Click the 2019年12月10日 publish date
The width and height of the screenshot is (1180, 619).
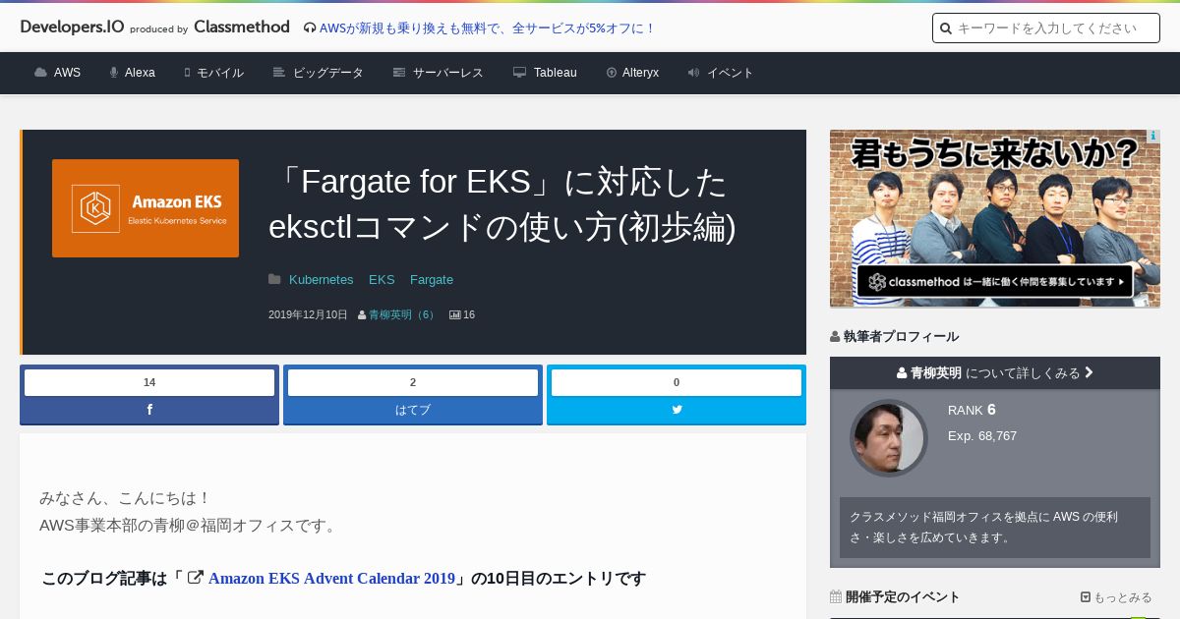308,315
